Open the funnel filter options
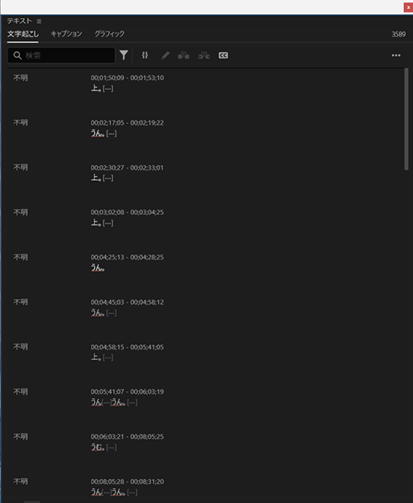Screen dimensions: 413x503 [x=124, y=55]
